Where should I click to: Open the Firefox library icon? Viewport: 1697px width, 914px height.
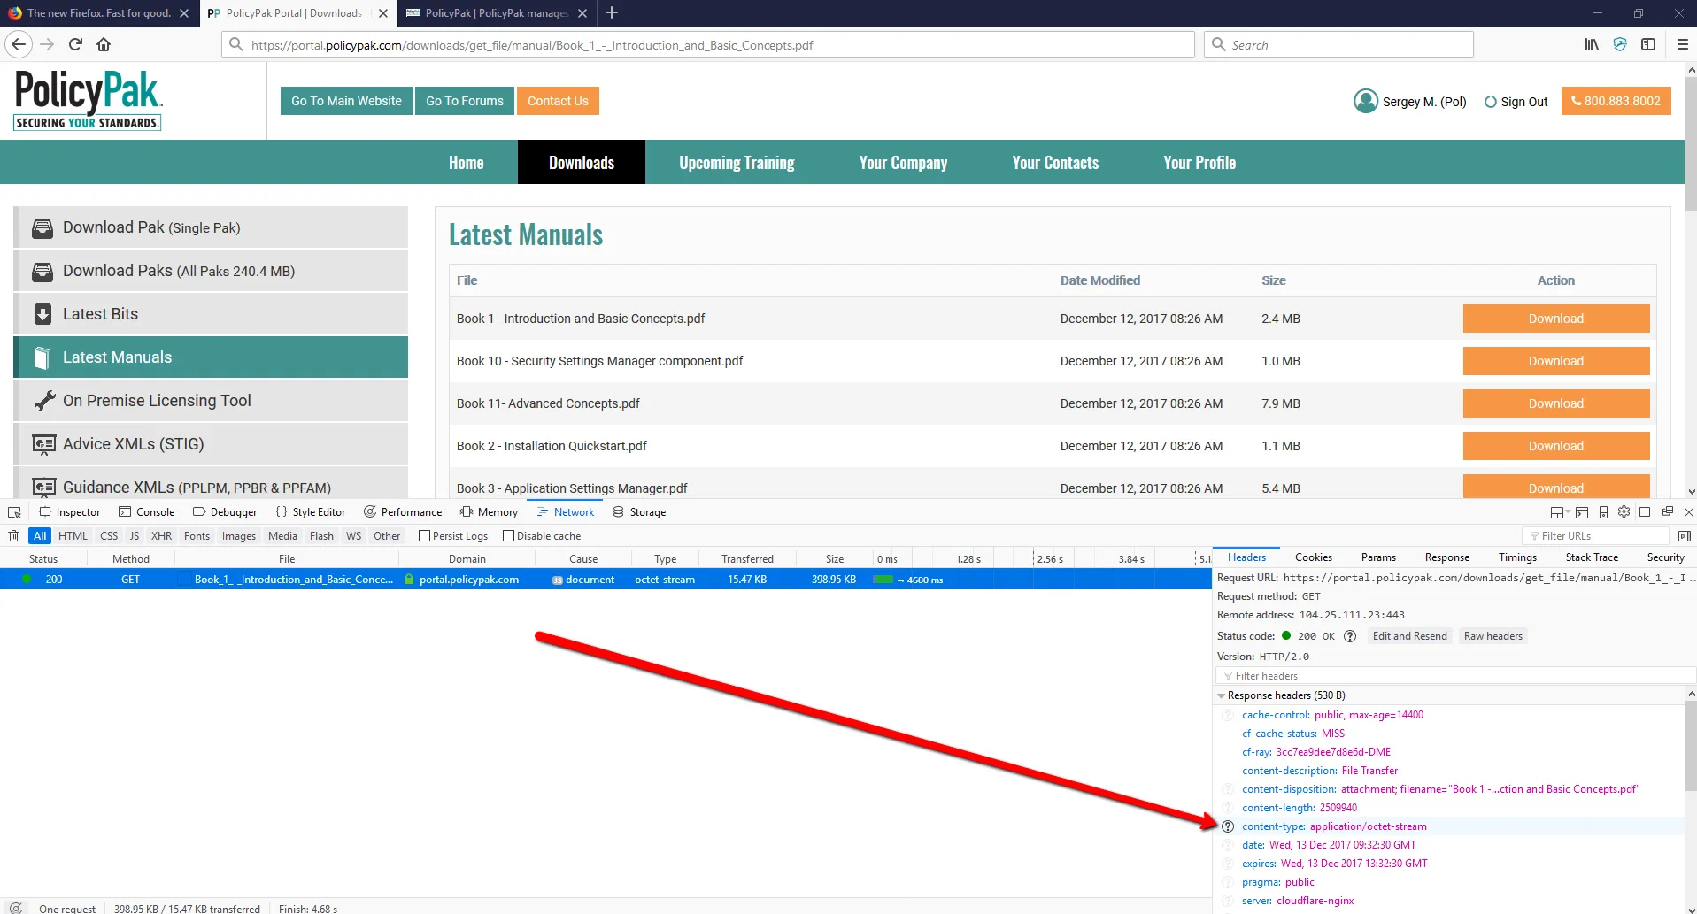coord(1592,45)
